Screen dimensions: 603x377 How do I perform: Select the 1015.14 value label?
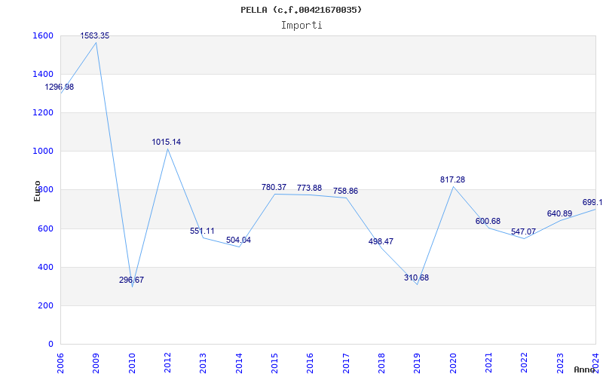tap(166, 142)
